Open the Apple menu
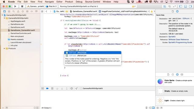The height and width of the screenshot is (109, 194). tap(4, 2)
